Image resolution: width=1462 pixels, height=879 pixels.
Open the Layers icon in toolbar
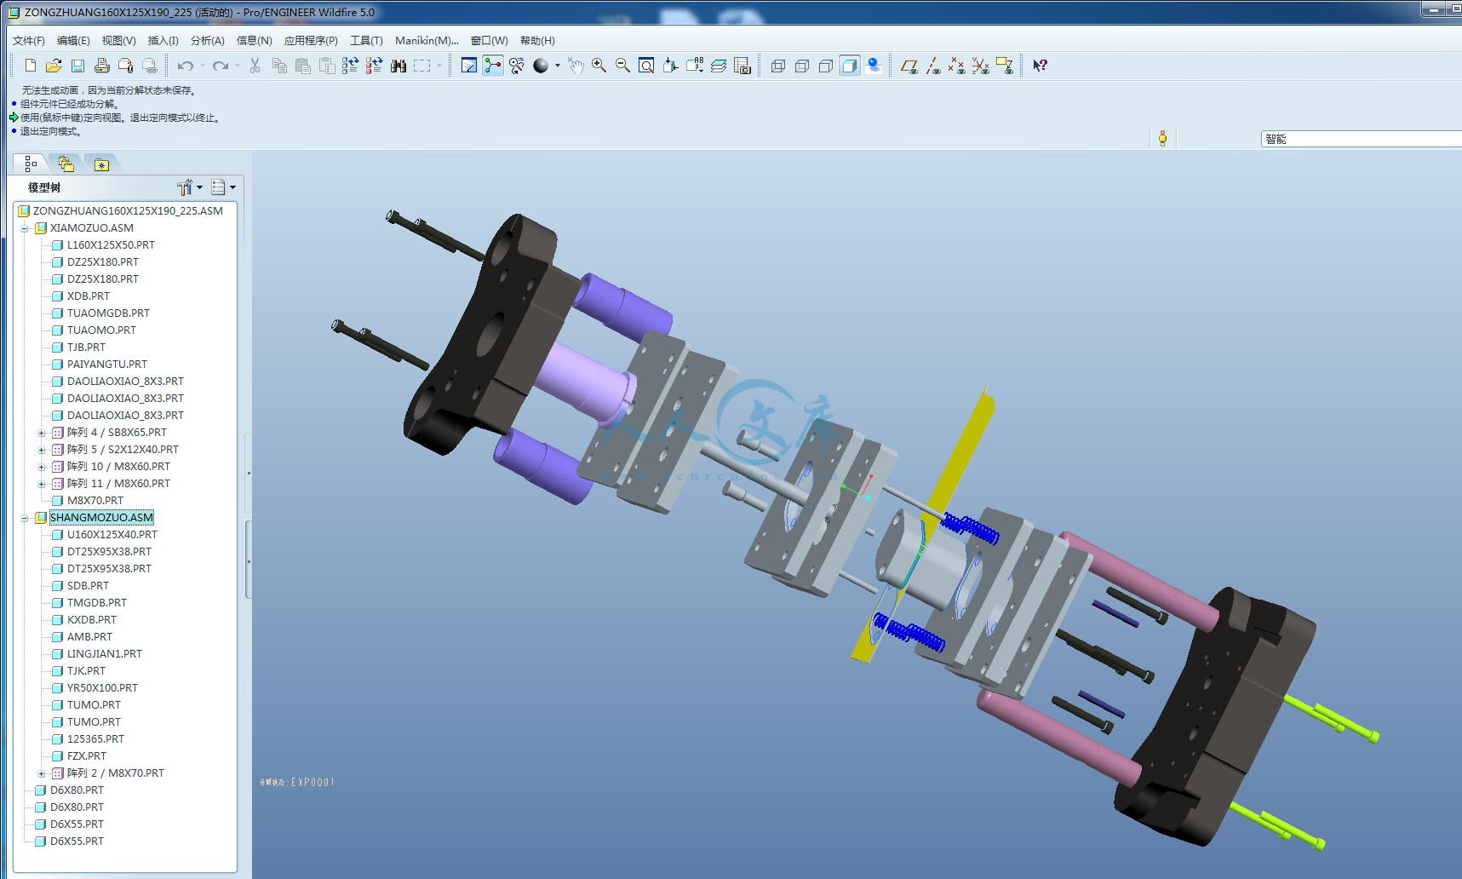(719, 66)
